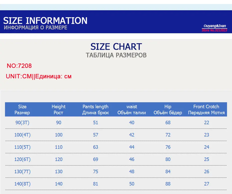
Task: Click height value 110 in 5T row
Action: 59,147
